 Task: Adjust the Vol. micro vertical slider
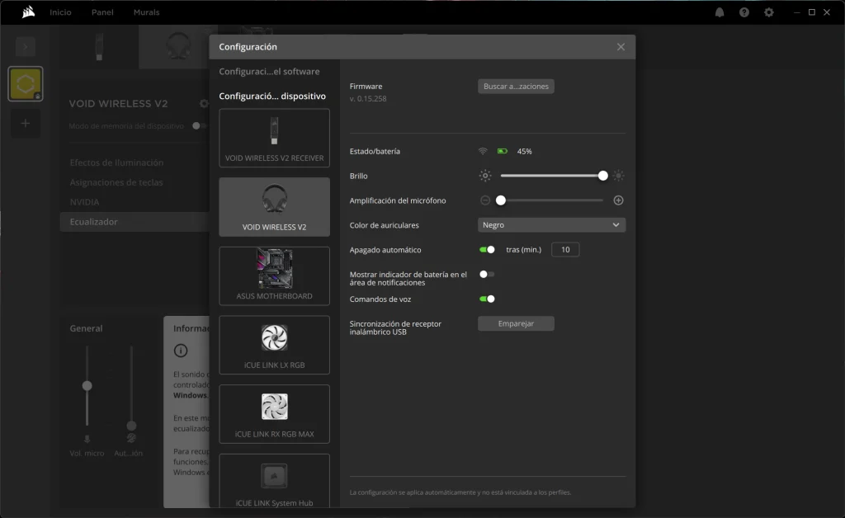point(87,385)
